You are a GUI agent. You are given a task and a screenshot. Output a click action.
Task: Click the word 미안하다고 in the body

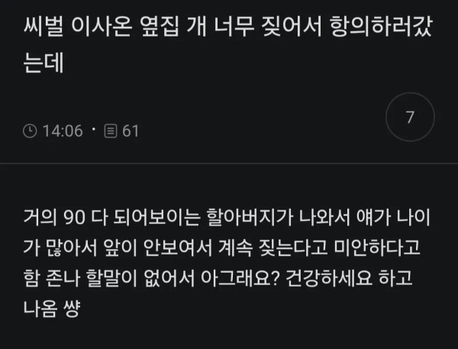tap(377, 248)
